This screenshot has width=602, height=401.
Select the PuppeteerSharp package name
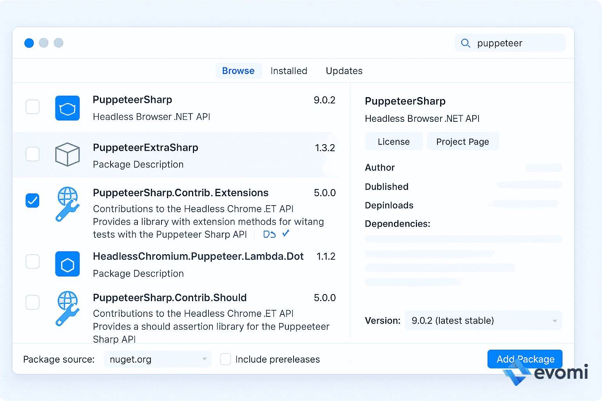132,100
